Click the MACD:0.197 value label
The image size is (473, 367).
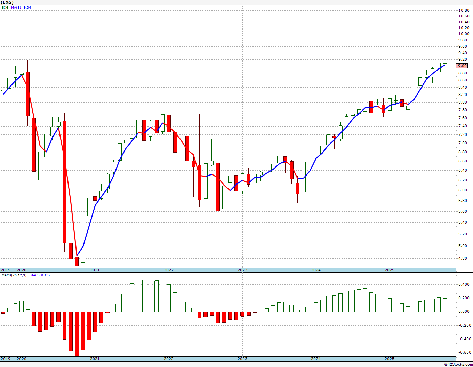click(x=40, y=275)
